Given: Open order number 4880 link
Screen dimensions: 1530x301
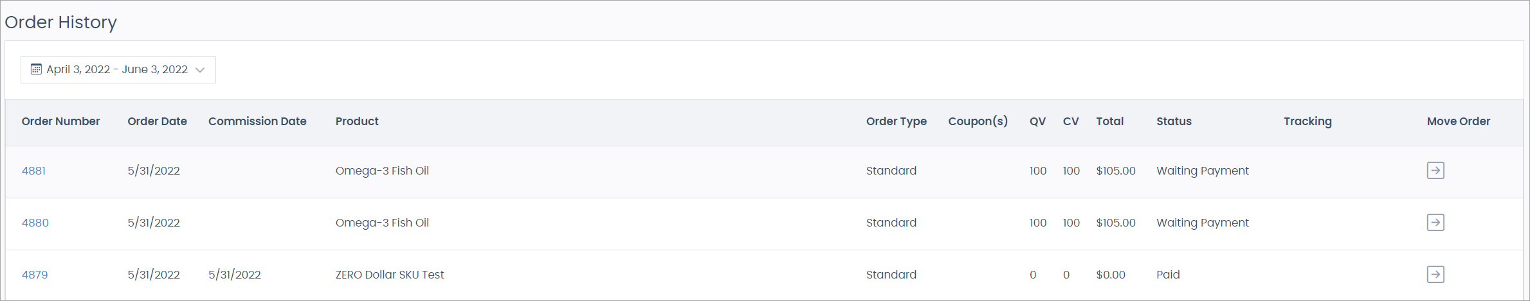Looking at the screenshot, I should [x=35, y=223].
